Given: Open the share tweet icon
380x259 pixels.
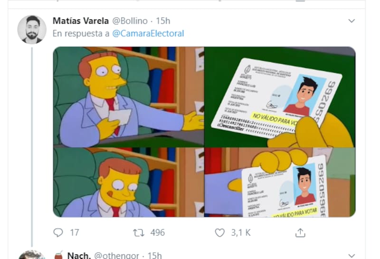Looking at the screenshot, I should (300, 232).
